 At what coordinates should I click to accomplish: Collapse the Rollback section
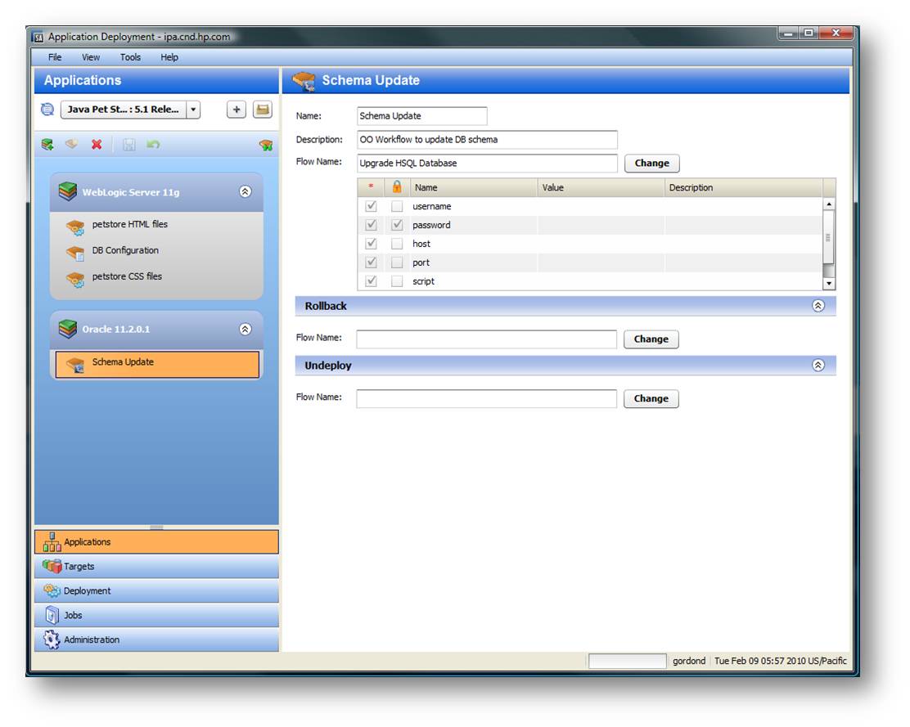[818, 306]
